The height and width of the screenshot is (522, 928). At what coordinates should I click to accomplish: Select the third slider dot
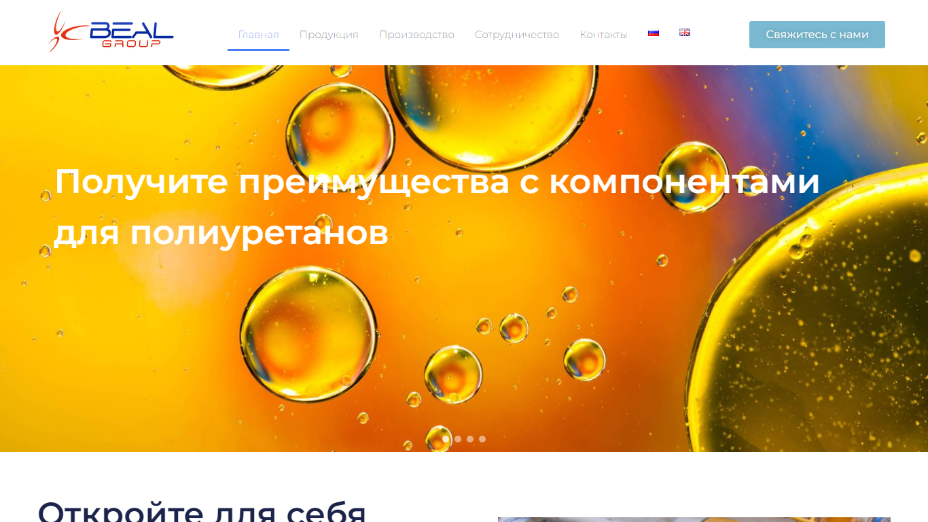[x=470, y=439]
